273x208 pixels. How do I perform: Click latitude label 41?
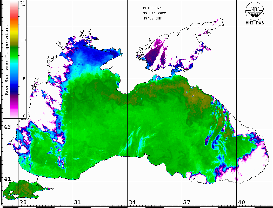7,179
